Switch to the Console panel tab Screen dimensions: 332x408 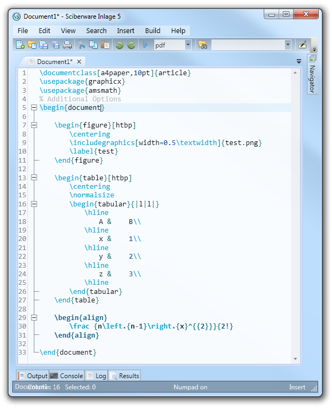[66, 376]
